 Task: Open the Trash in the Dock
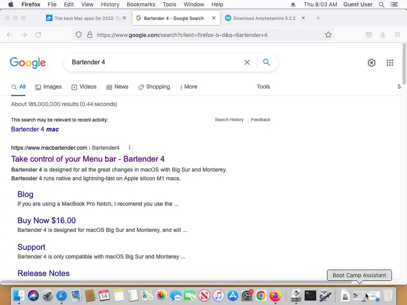tap(388, 295)
